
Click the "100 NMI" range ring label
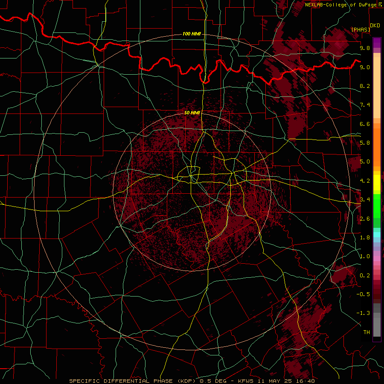(x=192, y=34)
